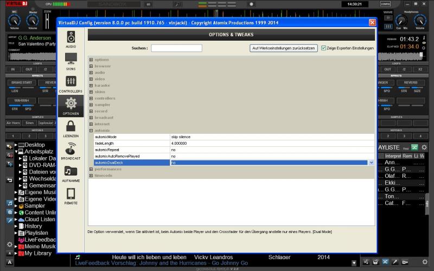Expand the browser options group

coord(91,66)
